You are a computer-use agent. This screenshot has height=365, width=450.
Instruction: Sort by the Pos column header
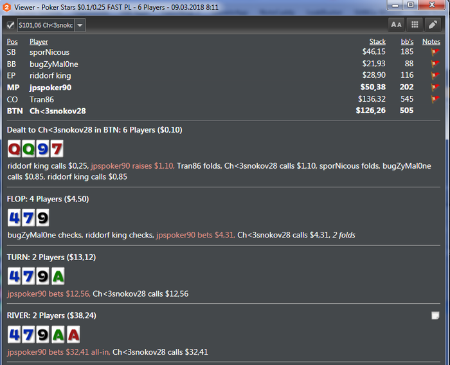[12, 42]
